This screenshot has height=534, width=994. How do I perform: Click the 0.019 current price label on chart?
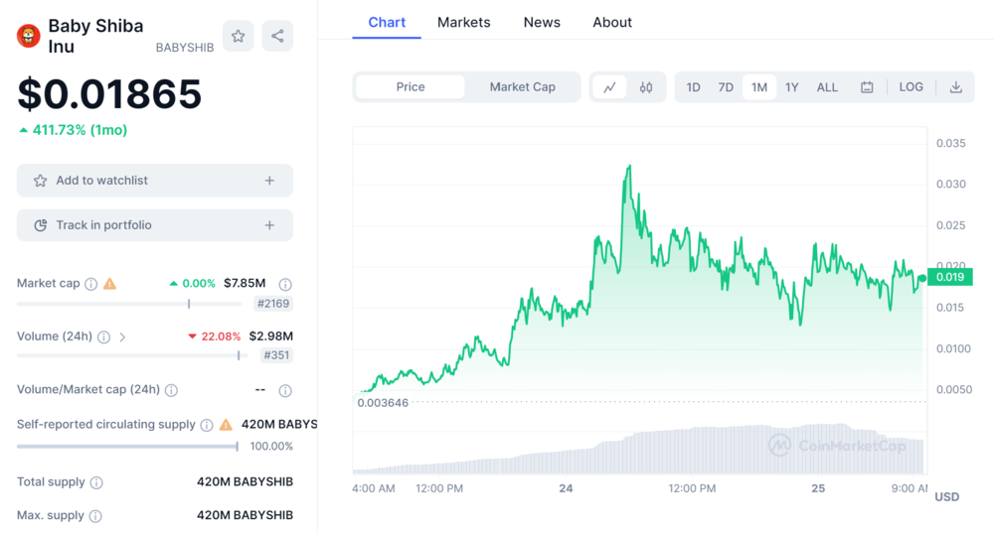949,277
